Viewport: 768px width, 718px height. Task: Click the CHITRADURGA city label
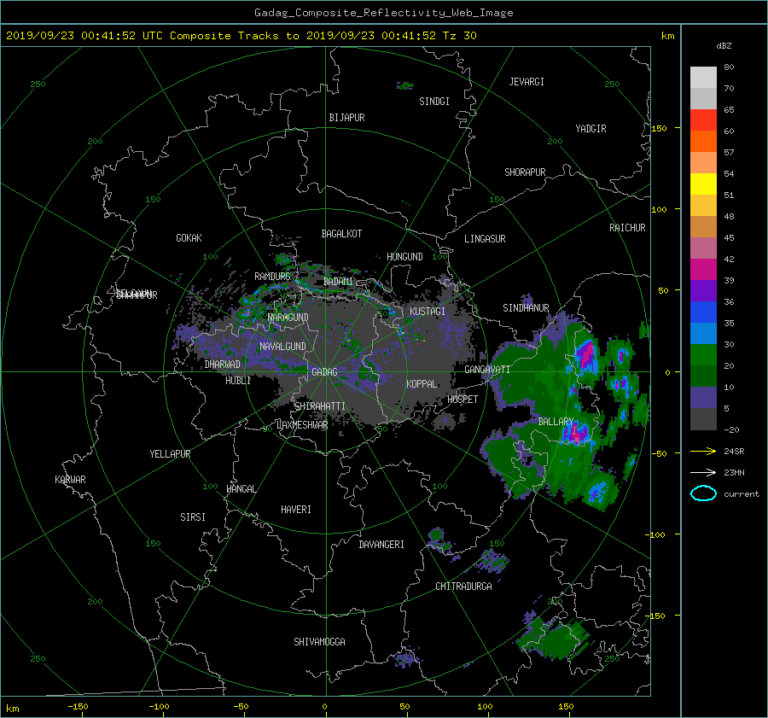coord(463,587)
